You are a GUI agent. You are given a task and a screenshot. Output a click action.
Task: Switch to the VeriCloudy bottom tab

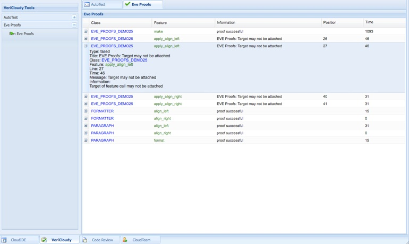tap(59, 240)
